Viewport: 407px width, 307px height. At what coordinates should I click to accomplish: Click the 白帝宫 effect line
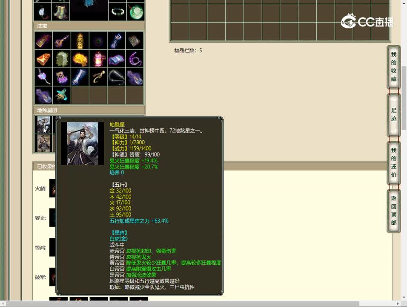[140, 269]
